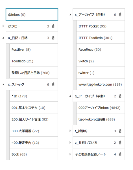Screen dimensions: 133x170
Task: Open the *ID (179) notebook
Action: coord(34,96)
